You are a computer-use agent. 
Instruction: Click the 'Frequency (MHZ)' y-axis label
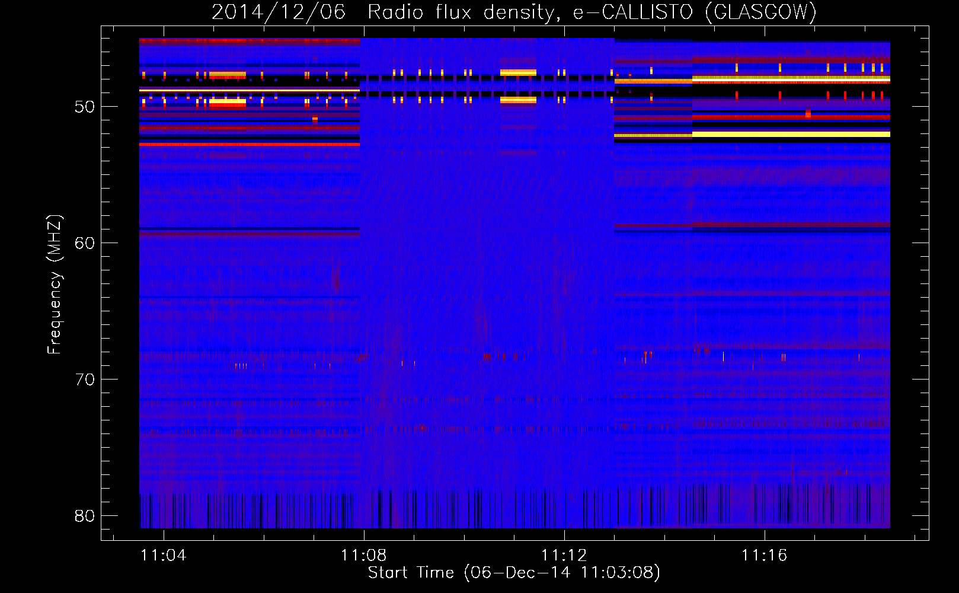[54, 285]
